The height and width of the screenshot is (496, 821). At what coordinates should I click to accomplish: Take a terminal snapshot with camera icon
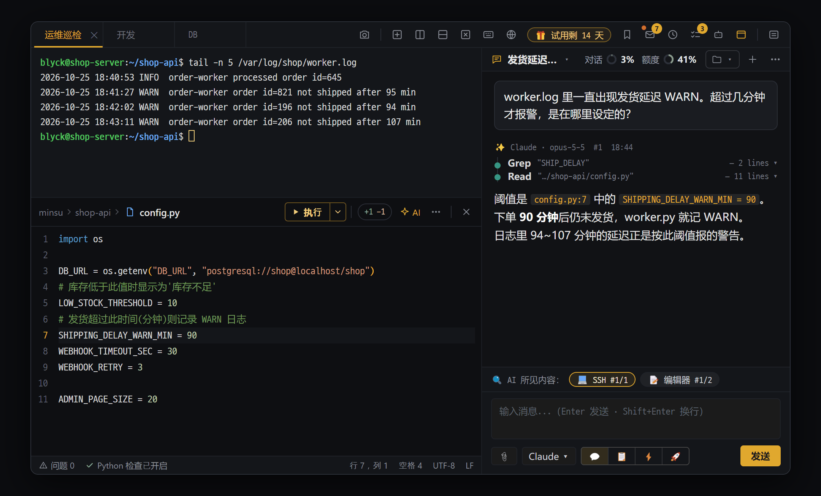(364, 35)
